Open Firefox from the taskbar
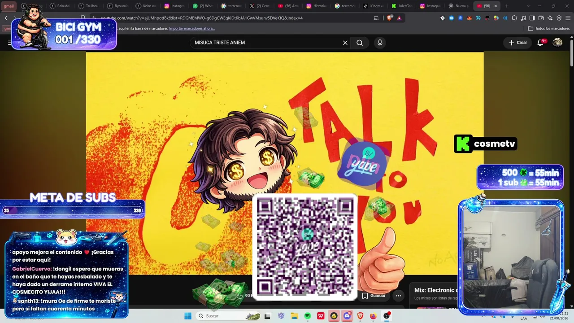The width and height of the screenshot is (574, 323). tap(373, 316)
